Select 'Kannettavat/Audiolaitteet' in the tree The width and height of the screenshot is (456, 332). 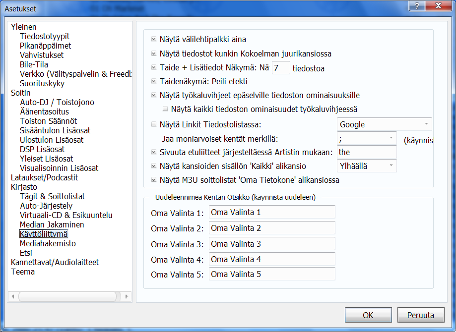(x=55, y=262)
